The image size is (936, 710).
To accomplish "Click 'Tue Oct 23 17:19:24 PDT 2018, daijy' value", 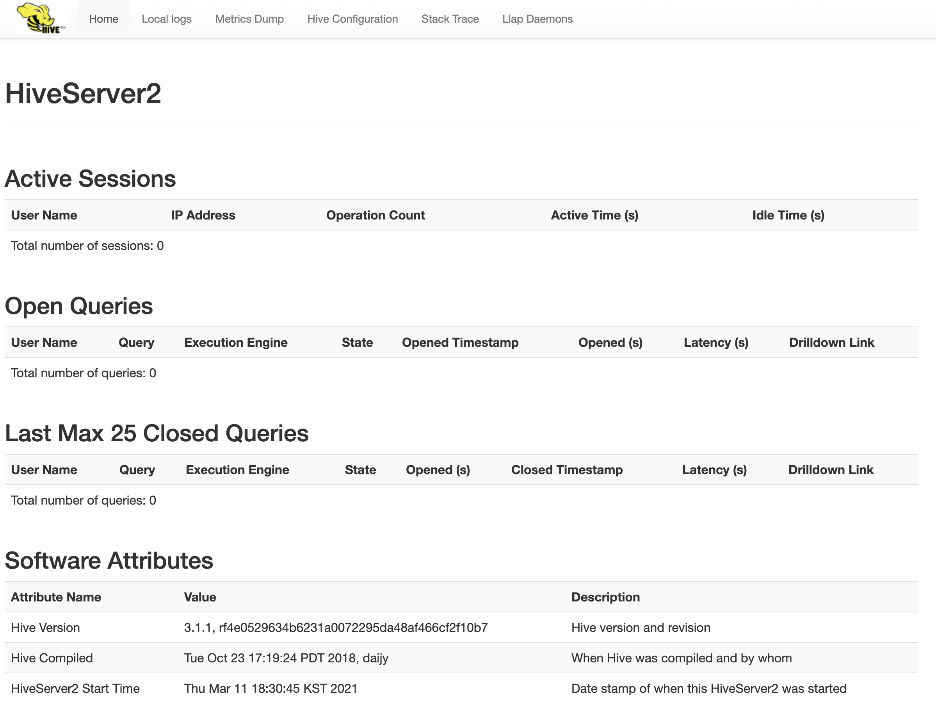I will (286, 658).
